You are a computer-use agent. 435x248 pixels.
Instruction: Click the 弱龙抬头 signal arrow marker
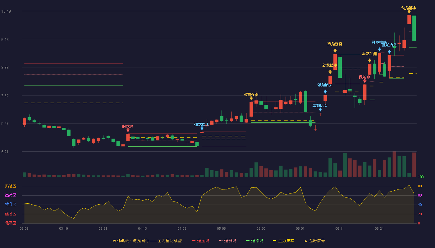pyautogui.click(x=320, y=109)
